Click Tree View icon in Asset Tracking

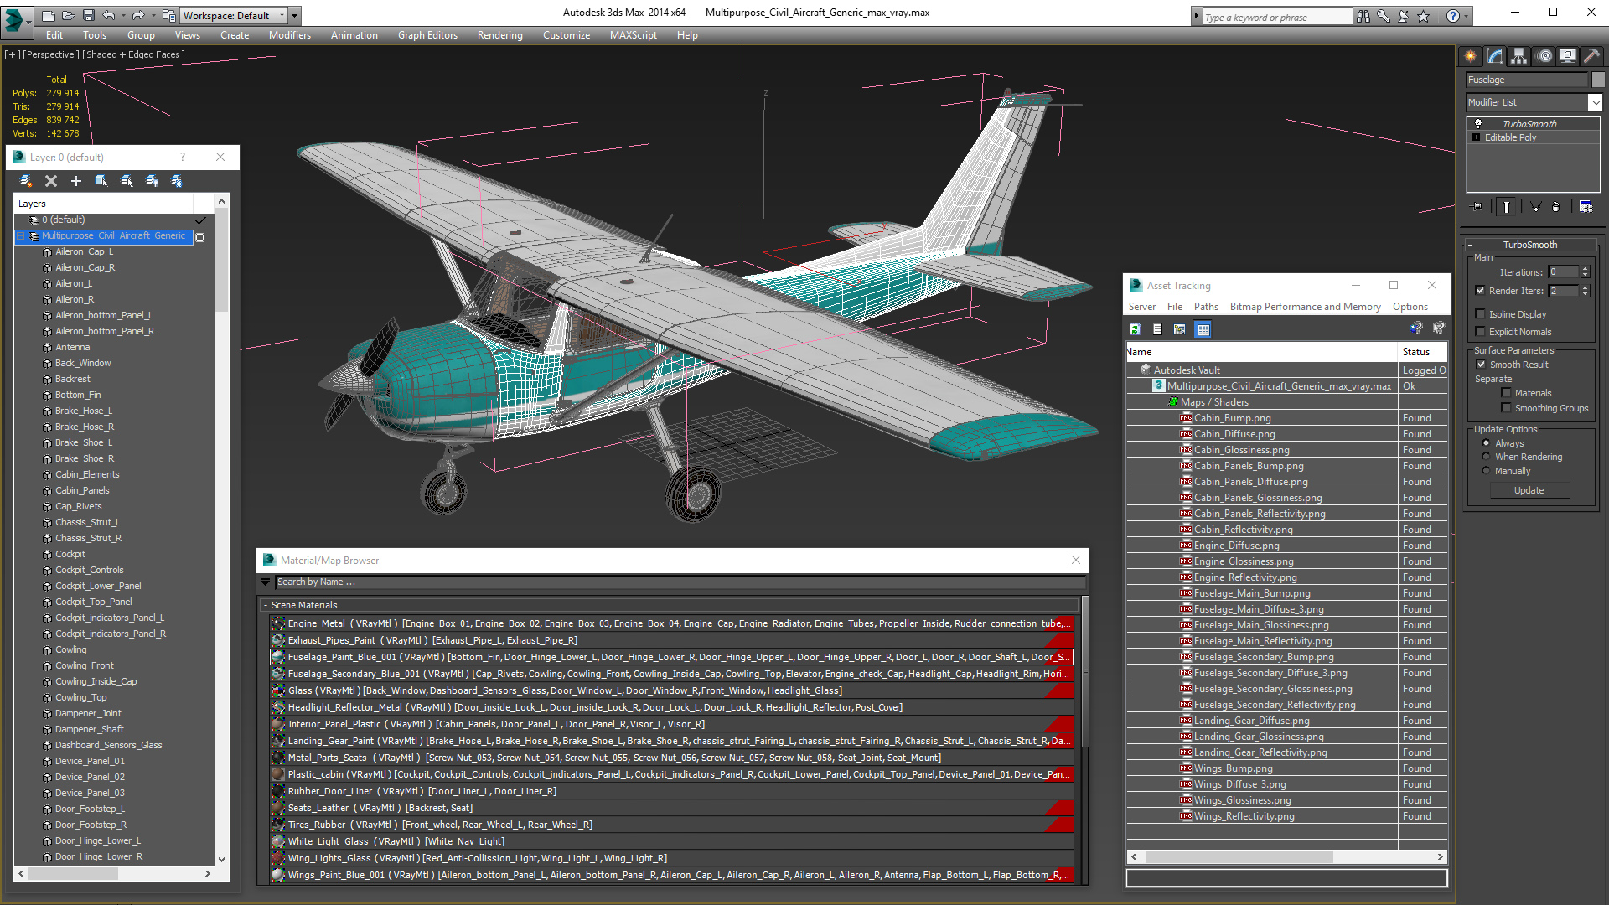point(1180,329)
